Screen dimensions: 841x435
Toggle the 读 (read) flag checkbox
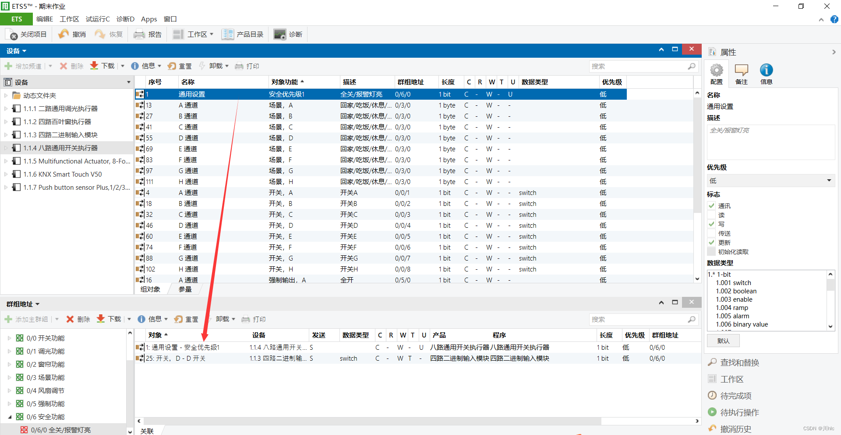[x=711, y=215]
